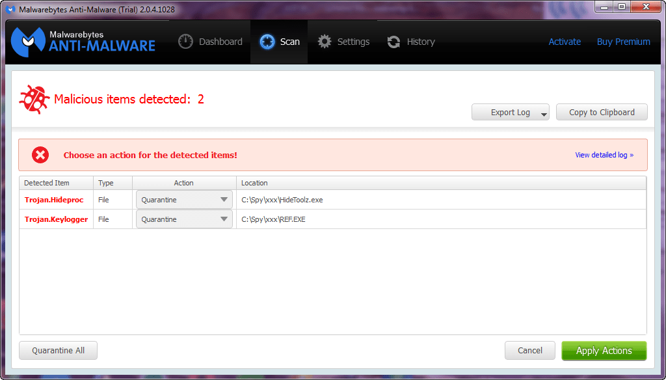Click the Cancel button

click(x=529, y=351)
